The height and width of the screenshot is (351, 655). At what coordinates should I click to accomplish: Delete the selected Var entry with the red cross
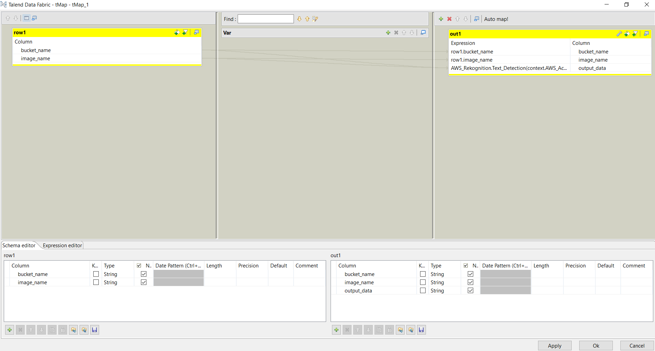[396, 33]
